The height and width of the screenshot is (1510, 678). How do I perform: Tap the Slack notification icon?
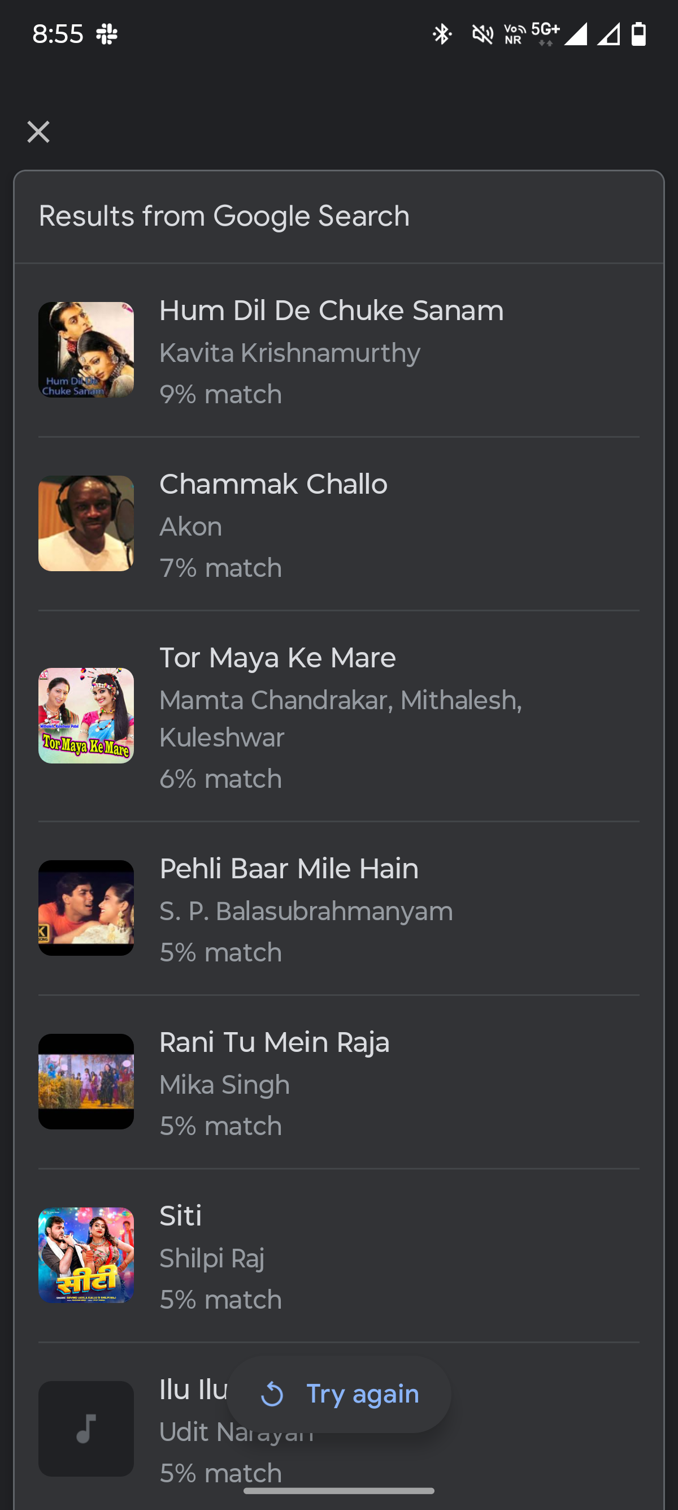click(x=107, y=34)
